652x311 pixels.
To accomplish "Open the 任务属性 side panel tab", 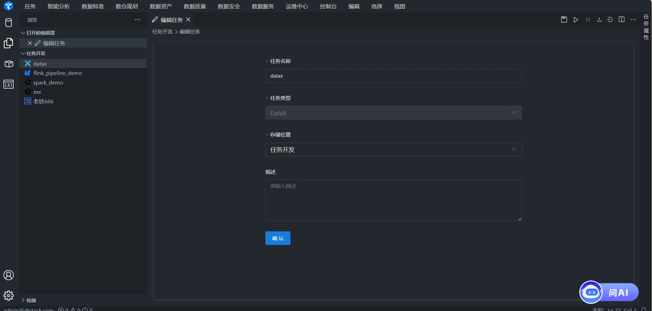I will [x=646, y=27].
